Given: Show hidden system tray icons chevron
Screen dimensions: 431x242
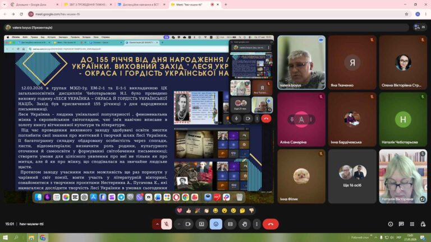Looking at the screenshot, I should click(375, 238).
